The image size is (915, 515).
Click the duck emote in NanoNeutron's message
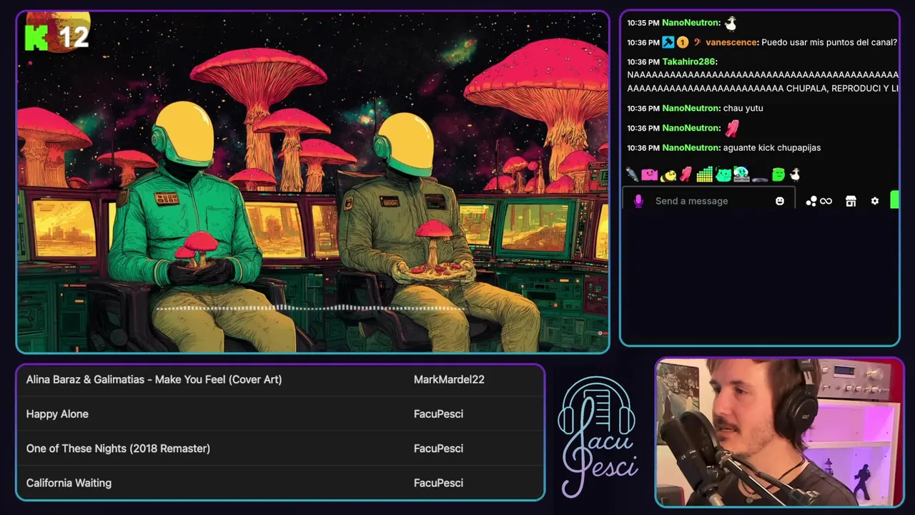click(731, 23)
